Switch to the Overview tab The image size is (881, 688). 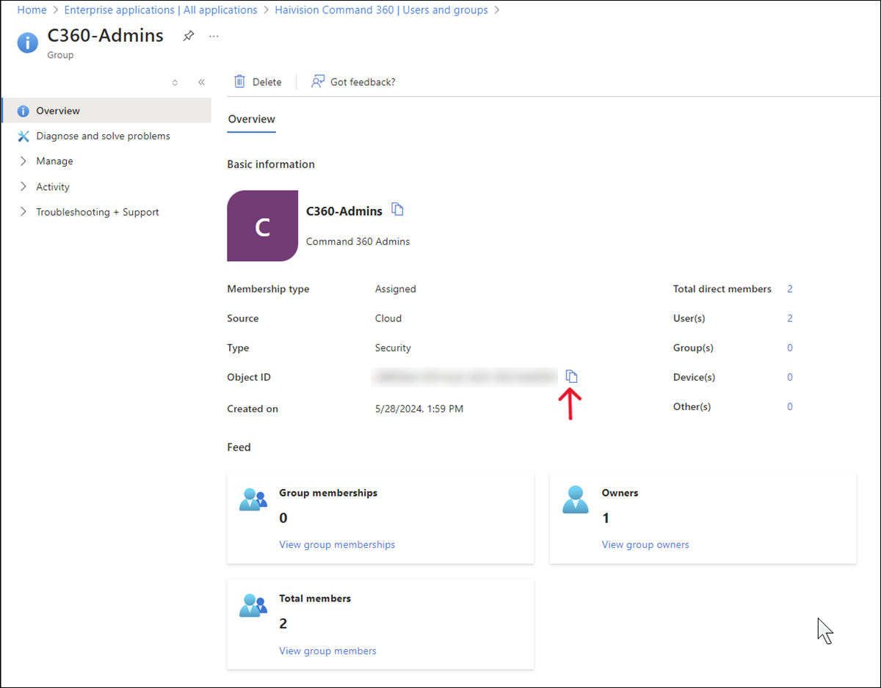pos(251,119)
